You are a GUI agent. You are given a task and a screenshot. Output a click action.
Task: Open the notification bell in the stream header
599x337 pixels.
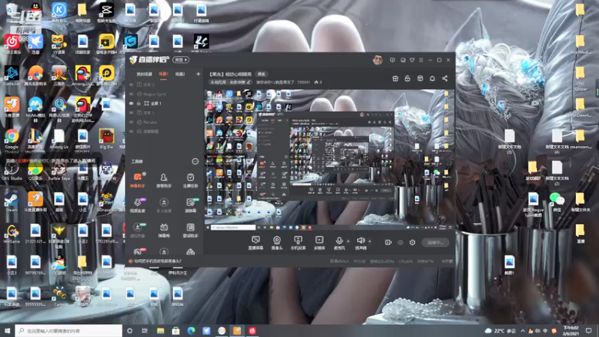[432, 79]
